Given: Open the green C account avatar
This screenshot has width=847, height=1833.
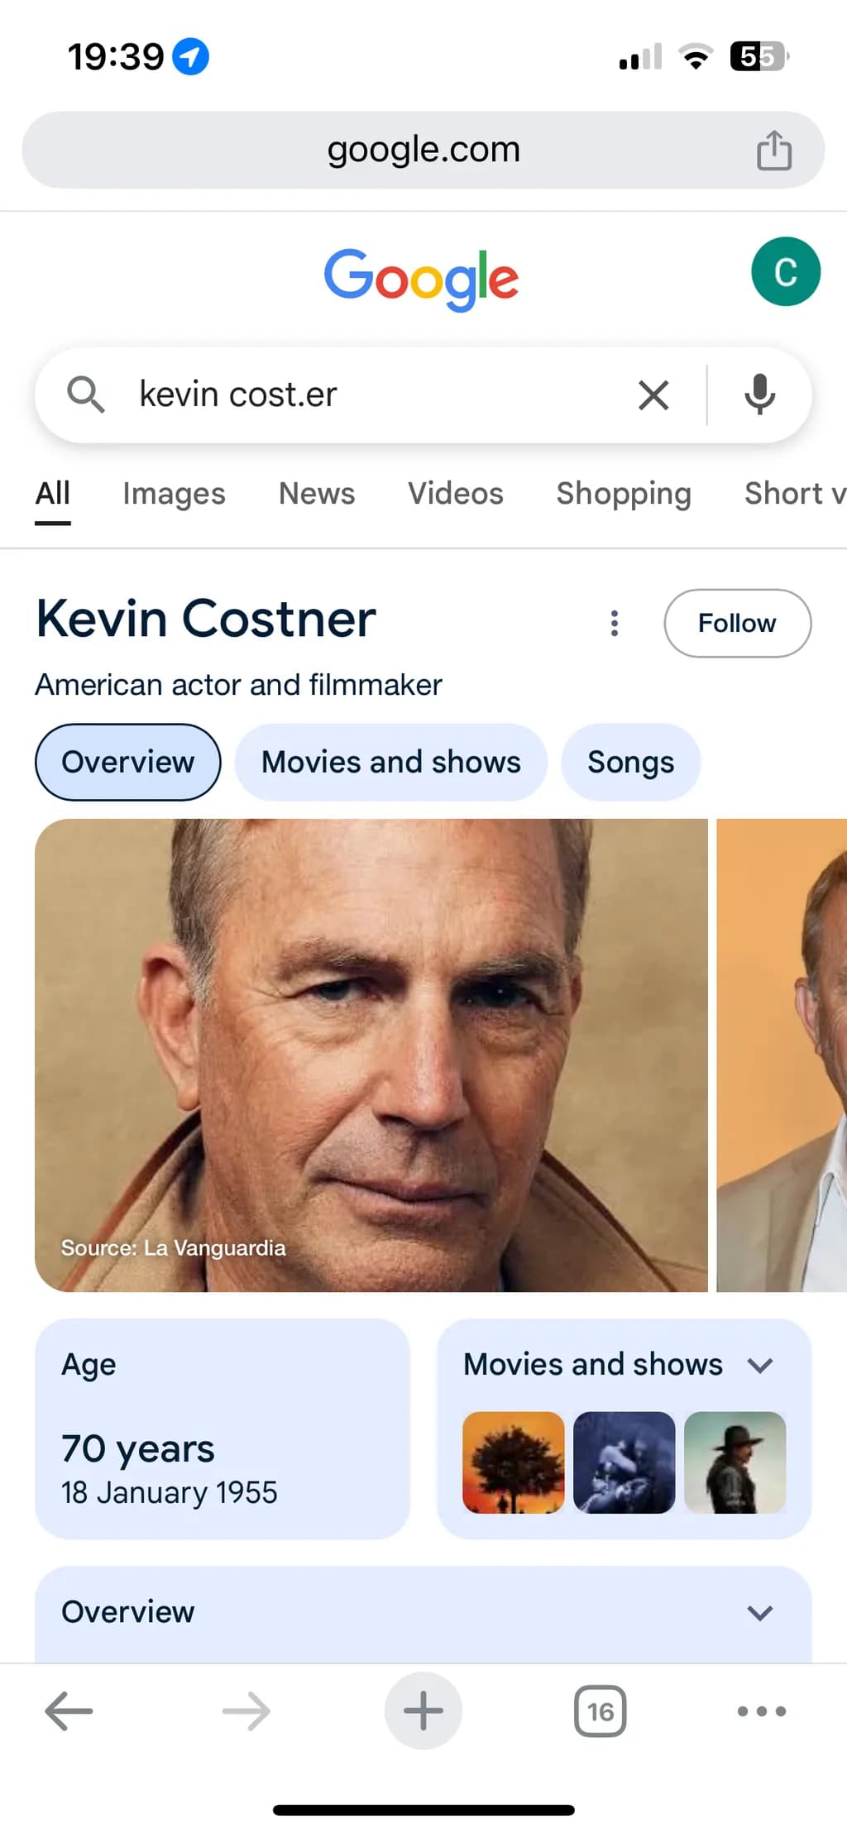Looking at the screenshot, I should (x=786, y=271).
